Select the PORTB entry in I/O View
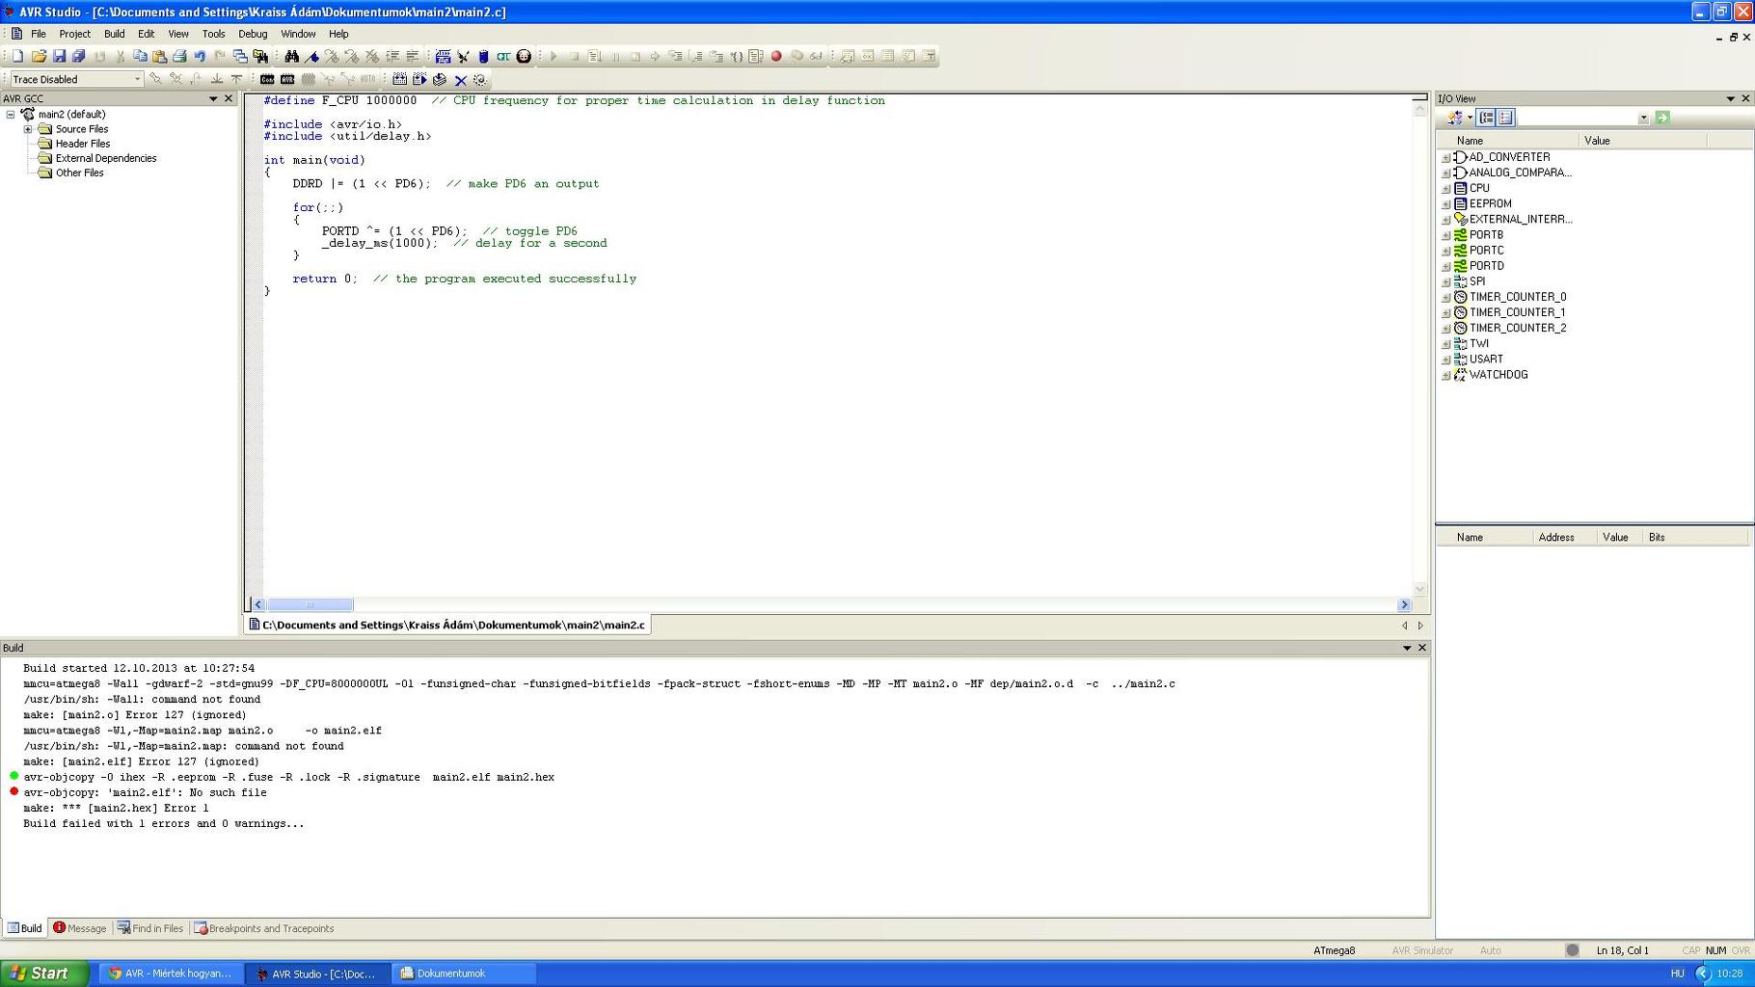This screenshot has width=1755, height=987. (1486, 235)
